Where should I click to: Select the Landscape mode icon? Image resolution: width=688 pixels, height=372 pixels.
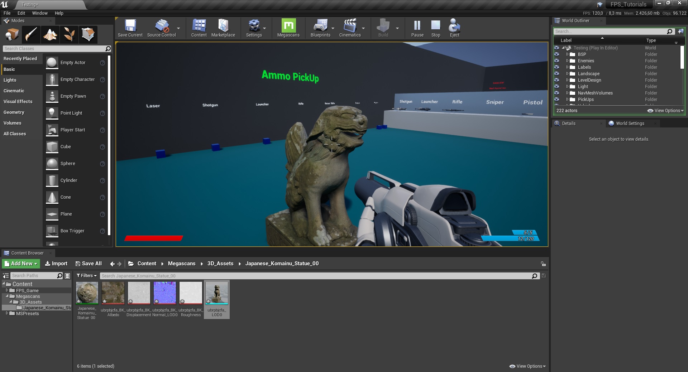coord(50,35)
